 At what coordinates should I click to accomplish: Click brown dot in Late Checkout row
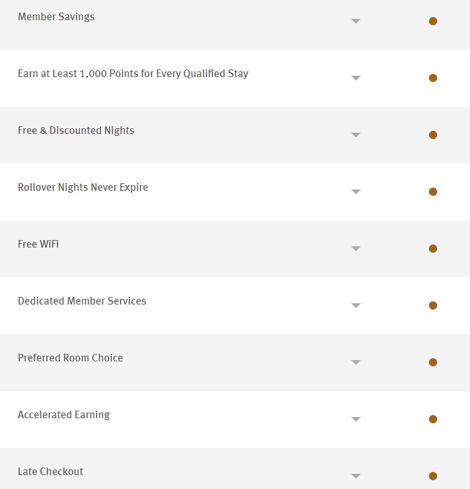point(433,476)
